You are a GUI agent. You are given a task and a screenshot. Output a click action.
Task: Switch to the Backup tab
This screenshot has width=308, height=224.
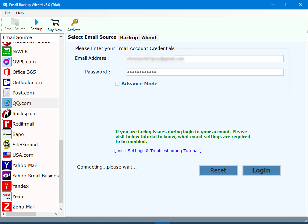[129, 37]
